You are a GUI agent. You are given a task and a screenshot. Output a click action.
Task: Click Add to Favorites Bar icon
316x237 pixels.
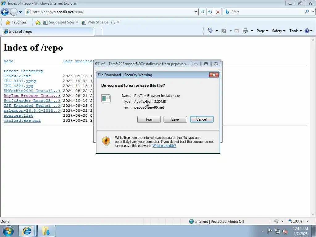pyautogui.click(x=38, y=22)
